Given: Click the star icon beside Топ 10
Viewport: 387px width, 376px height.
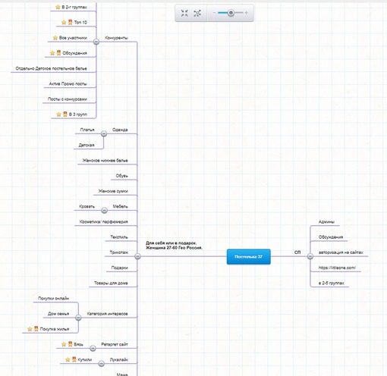Looking at the screenshot, I should (x=64, y=23).
